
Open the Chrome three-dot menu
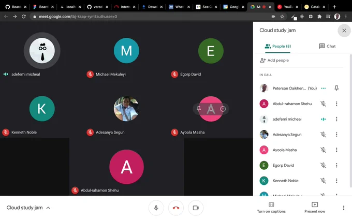tap(346, 17)
